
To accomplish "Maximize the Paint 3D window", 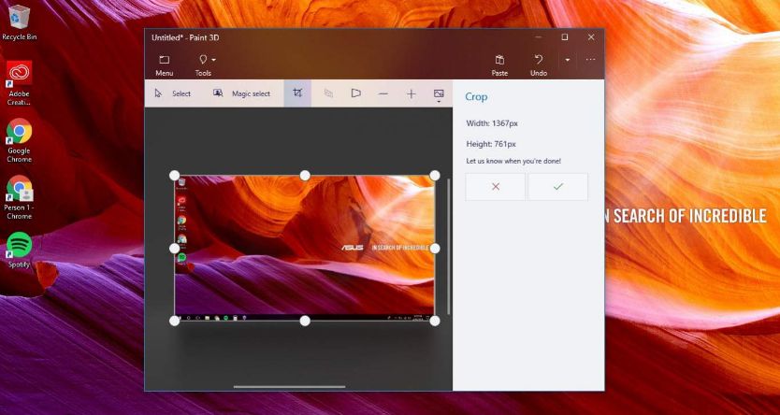I will 565,37.
